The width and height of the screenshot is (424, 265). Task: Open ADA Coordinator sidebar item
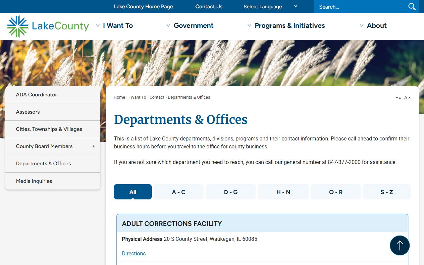(53, 95)
